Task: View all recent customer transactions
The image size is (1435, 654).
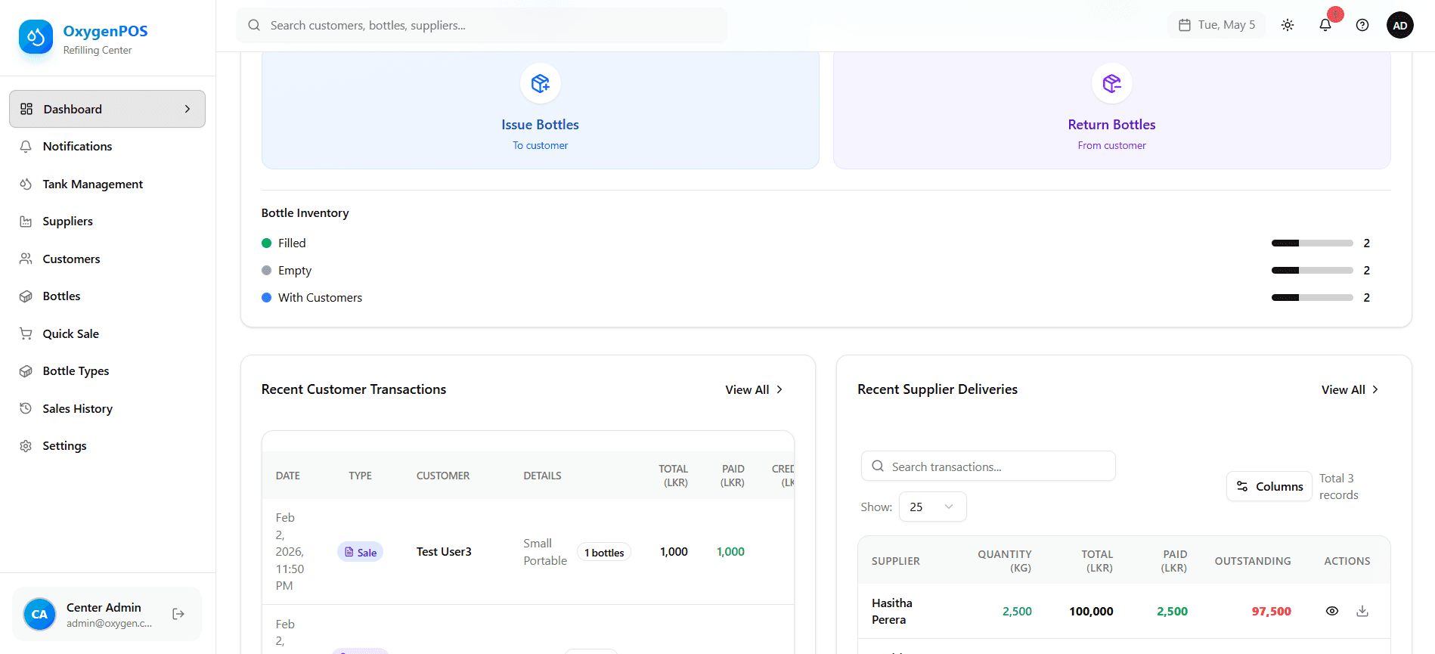Action: [754, 390]
